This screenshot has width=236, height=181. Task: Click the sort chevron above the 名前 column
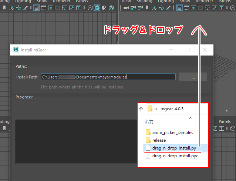pyautogui.click(x=191, y=117)
